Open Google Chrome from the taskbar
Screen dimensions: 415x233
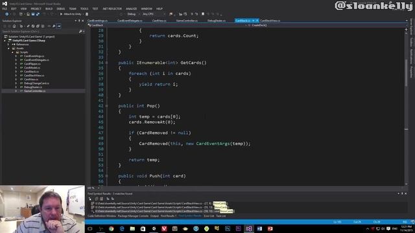coord(111,228)
